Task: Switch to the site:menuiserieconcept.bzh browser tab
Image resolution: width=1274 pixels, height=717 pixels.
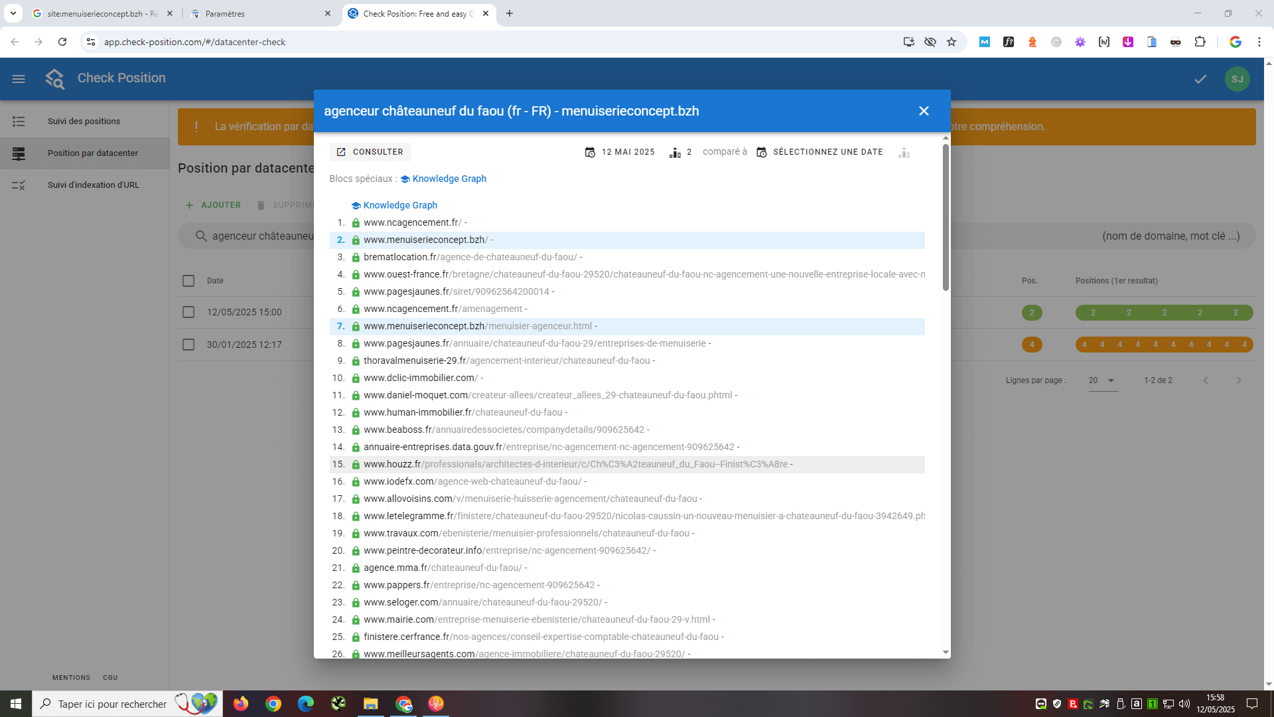Action: 104,13
